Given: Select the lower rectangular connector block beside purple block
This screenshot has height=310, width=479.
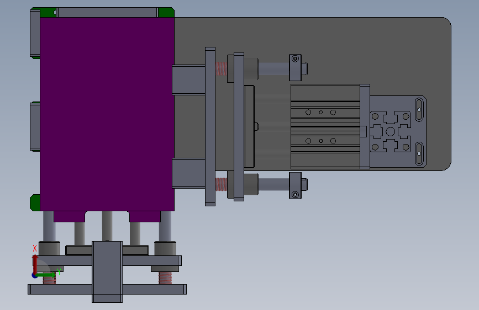Looking at the screenshot, I should 188,173.
